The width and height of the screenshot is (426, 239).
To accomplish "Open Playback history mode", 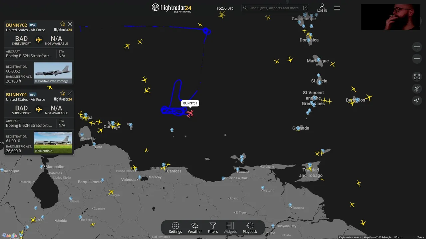I will pos(250,228).
